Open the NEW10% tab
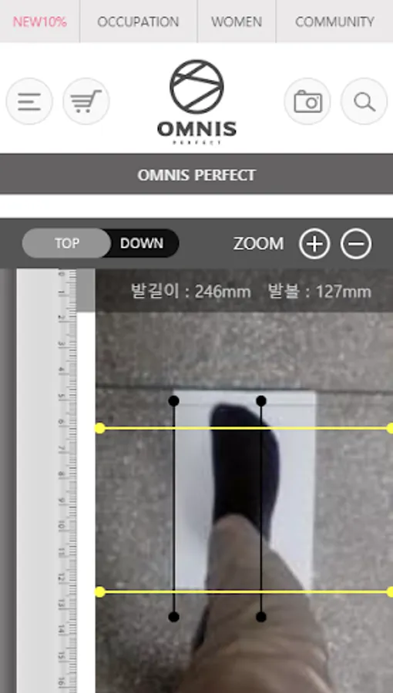The width and height of the screenshot is (393, 693). pos(40,22)
